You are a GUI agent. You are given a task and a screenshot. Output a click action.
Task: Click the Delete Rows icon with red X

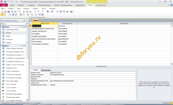16,14
